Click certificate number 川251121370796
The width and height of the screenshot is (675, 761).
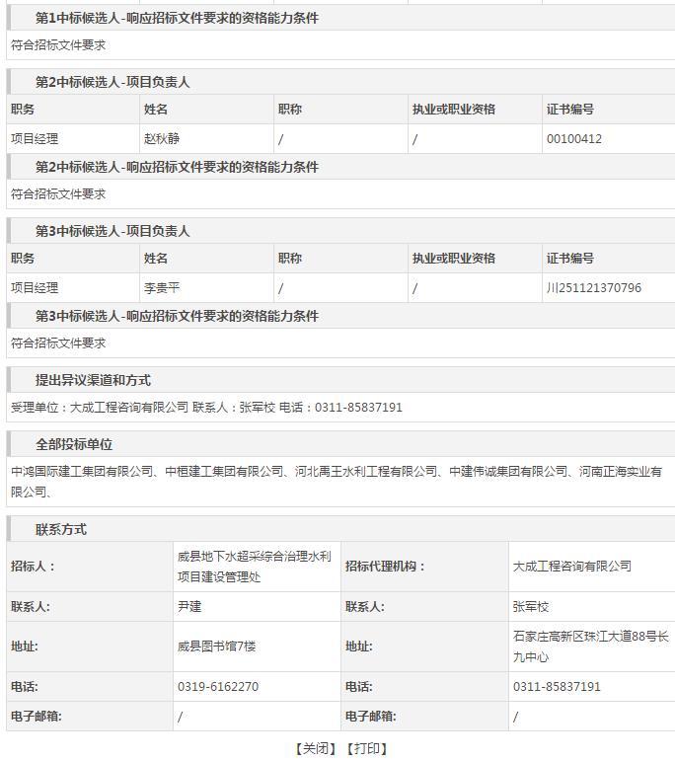click(593, 288)
